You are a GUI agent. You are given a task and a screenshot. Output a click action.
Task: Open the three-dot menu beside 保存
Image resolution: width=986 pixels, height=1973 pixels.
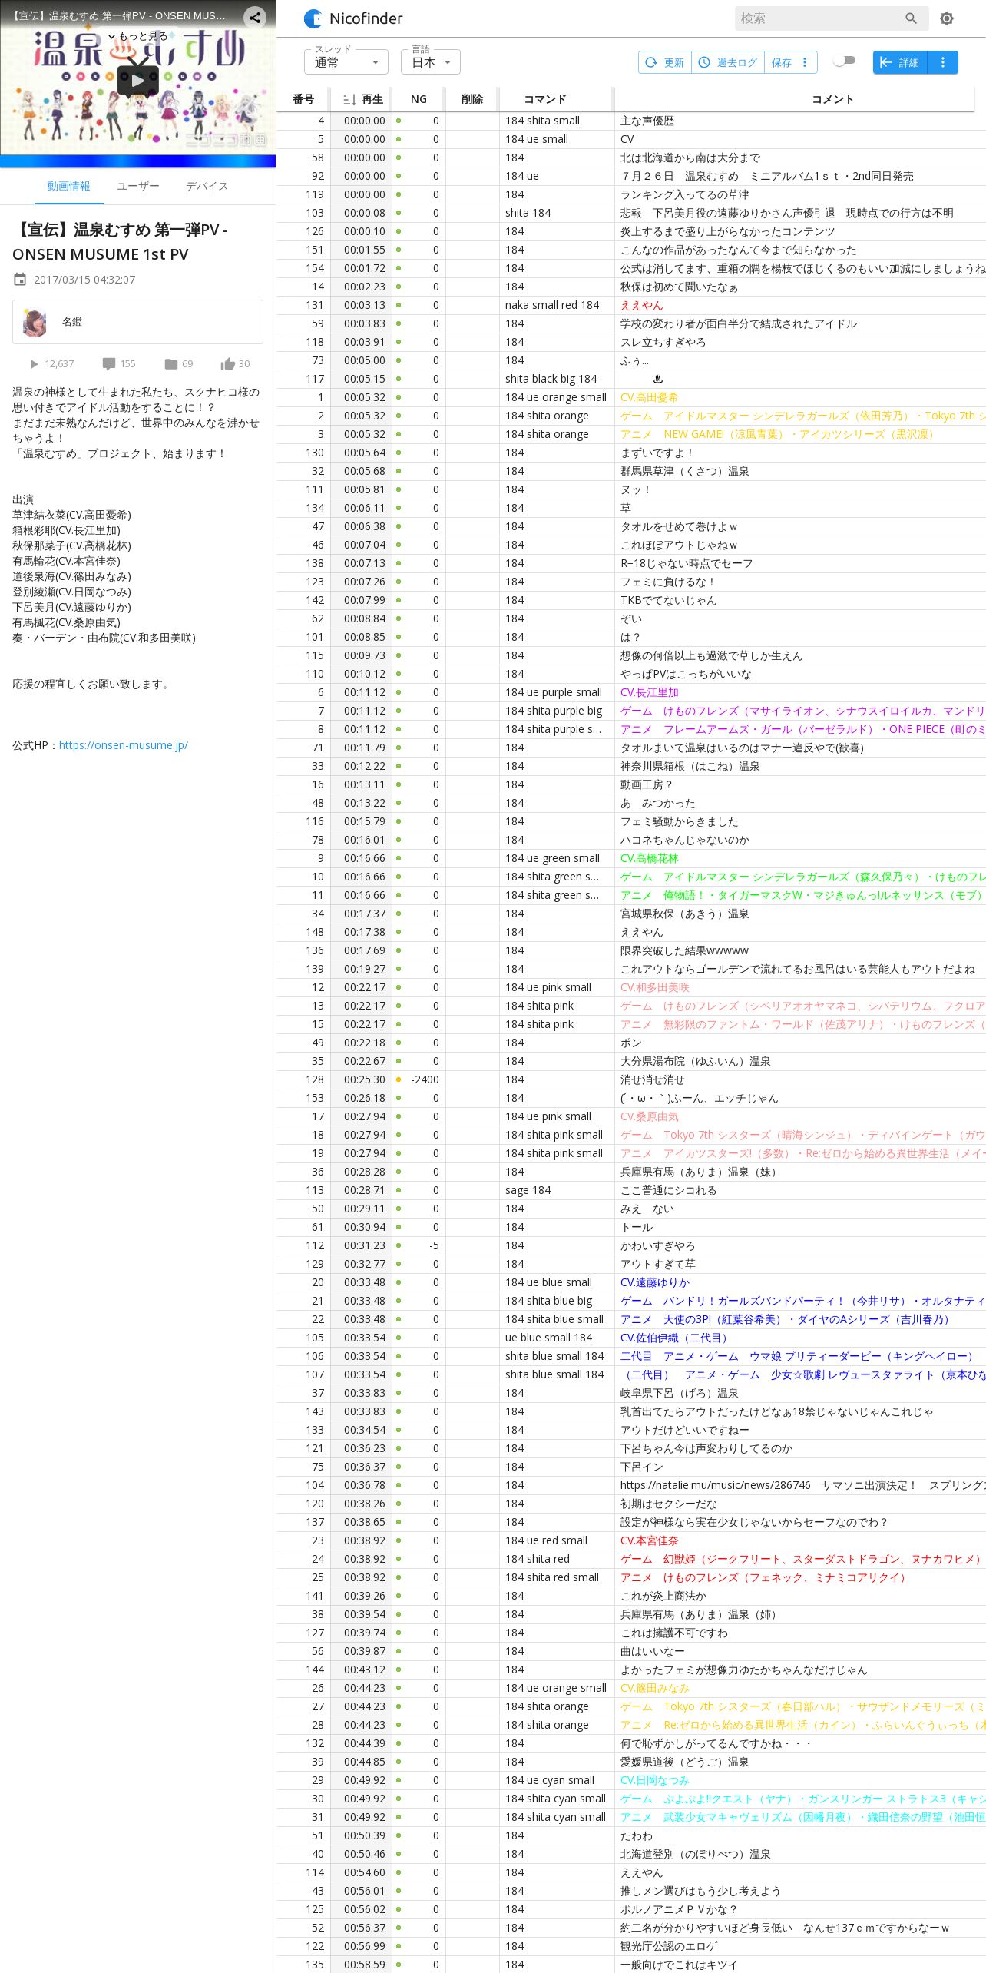coord(805,62)
